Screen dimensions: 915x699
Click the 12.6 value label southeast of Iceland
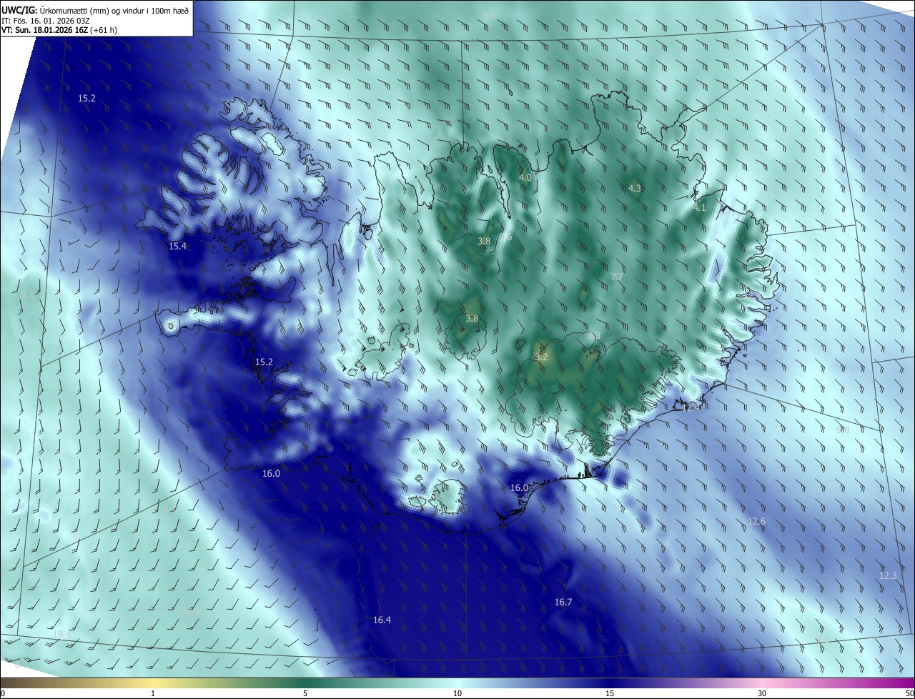(x=756, y=521)
